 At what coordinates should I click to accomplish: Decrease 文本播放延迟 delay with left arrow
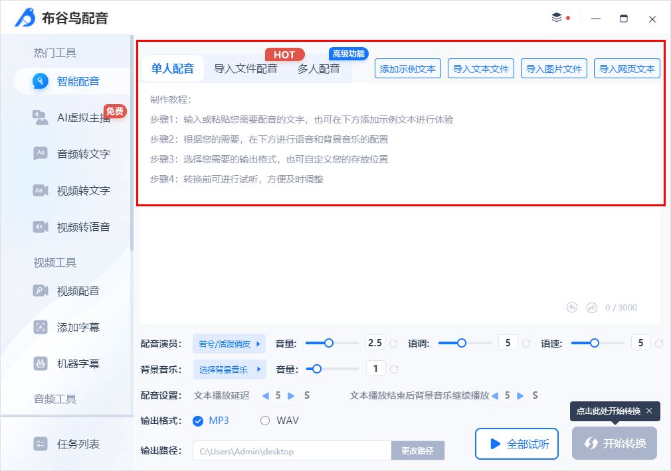(x=265, y=396)
